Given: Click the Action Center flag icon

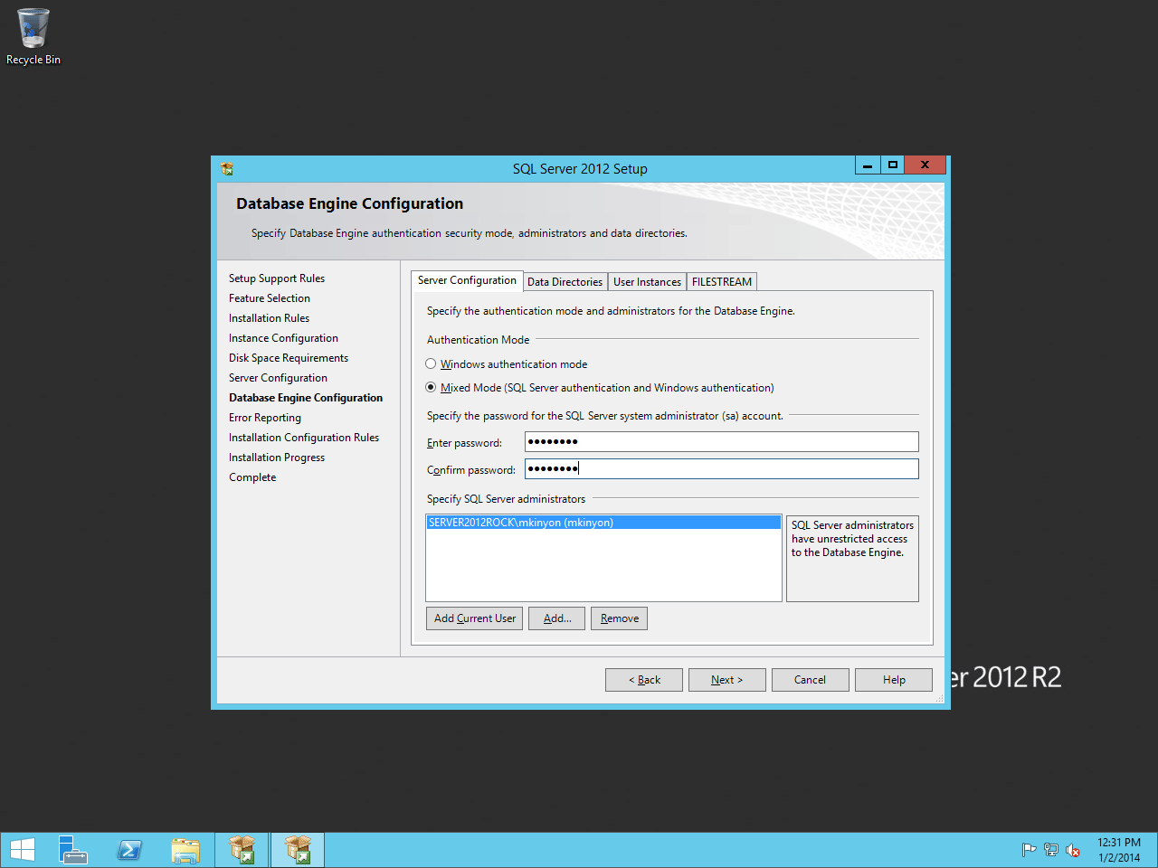Looking at the screenshot, I should pyautogui.click(x=1029, y=850).
